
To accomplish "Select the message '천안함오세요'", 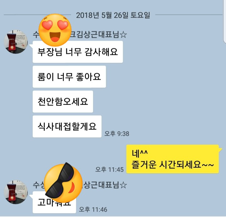I will [63, 102].
